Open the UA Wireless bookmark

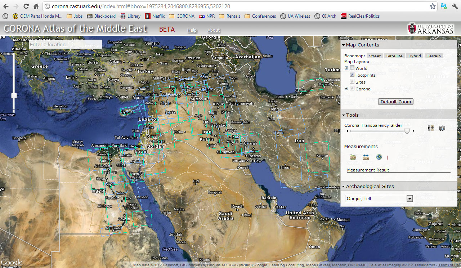[295, 16]
